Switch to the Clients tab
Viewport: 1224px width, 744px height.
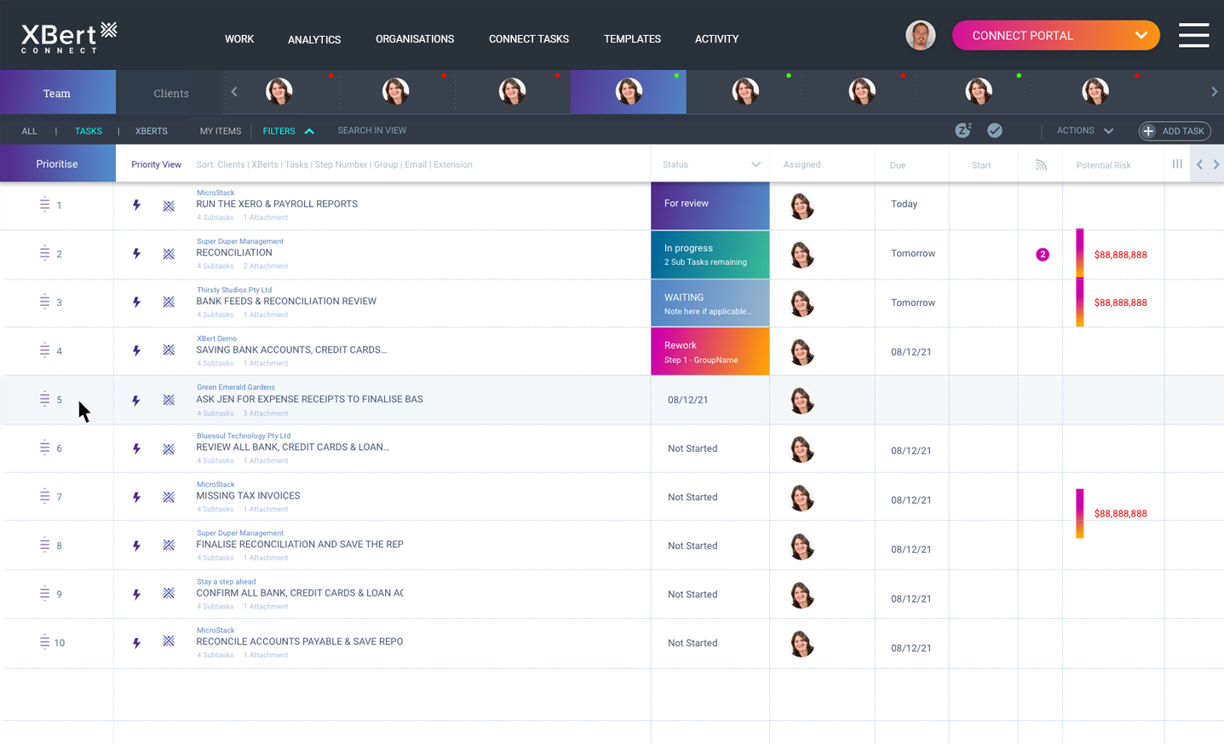point(170,92)
